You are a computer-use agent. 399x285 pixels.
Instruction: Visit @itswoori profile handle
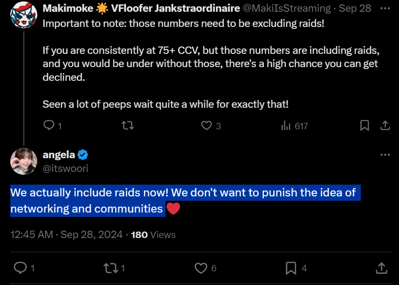click(66, 168)
